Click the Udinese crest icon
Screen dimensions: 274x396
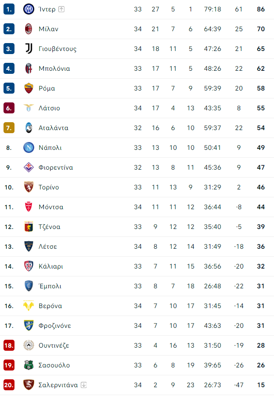[x=29, y=345]
